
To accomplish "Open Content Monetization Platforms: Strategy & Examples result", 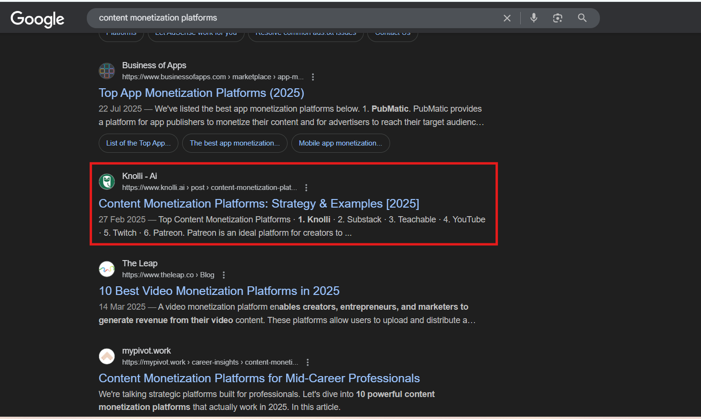I will click(x=259, y=203).
